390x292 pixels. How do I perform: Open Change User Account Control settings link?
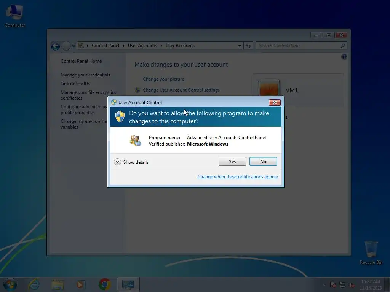pos(181,90)
